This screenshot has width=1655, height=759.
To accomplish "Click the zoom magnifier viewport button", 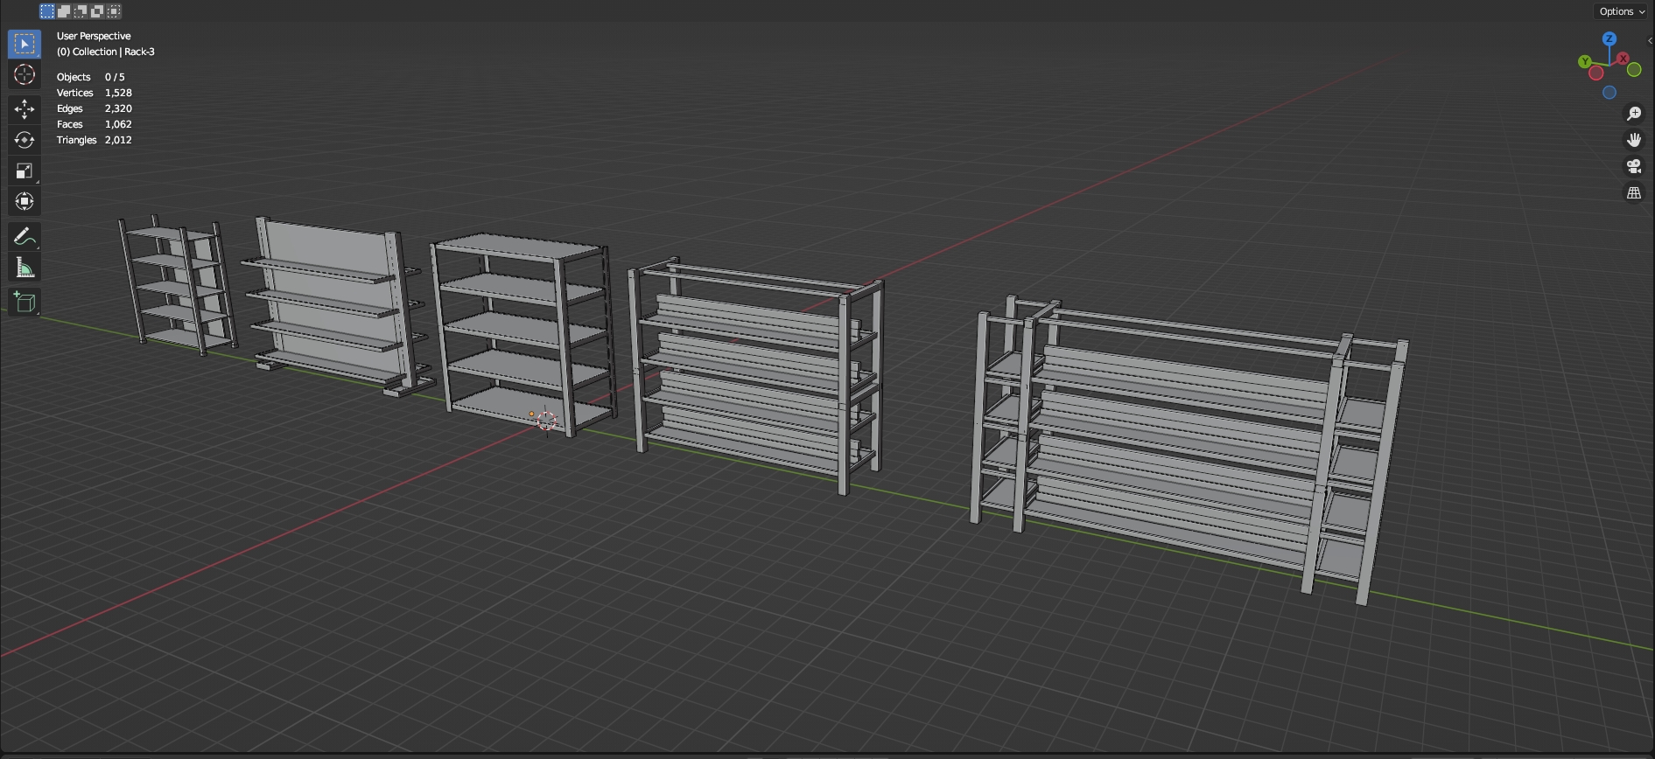I will click(x=1634, y=114).
